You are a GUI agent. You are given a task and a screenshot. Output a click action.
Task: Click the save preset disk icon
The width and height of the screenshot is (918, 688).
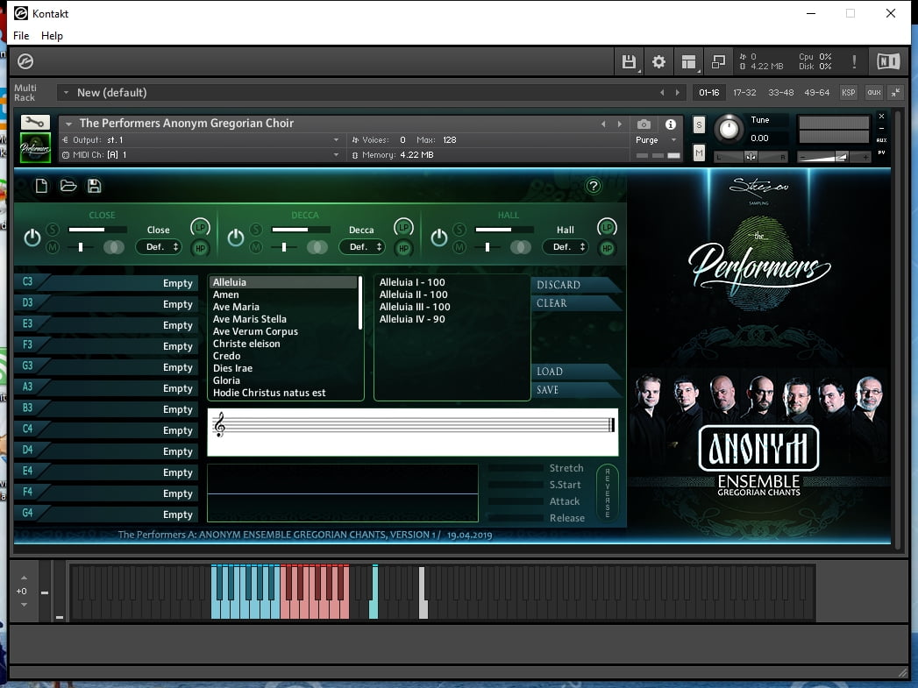point(95,186)
